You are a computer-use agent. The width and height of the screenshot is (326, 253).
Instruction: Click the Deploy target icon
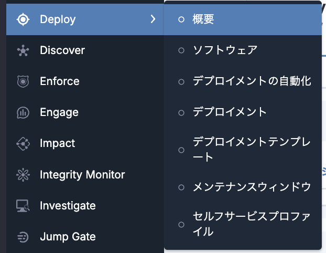pos(23,19)
